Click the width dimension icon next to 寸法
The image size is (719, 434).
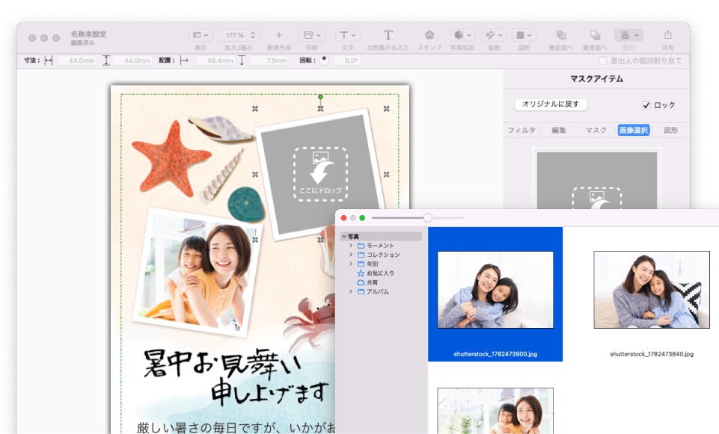tap(49, 61)
